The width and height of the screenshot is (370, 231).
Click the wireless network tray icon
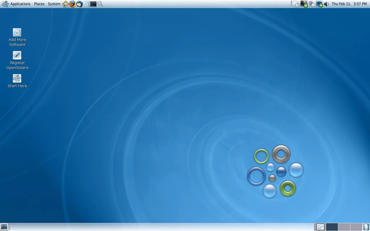[x=319, y=4]
